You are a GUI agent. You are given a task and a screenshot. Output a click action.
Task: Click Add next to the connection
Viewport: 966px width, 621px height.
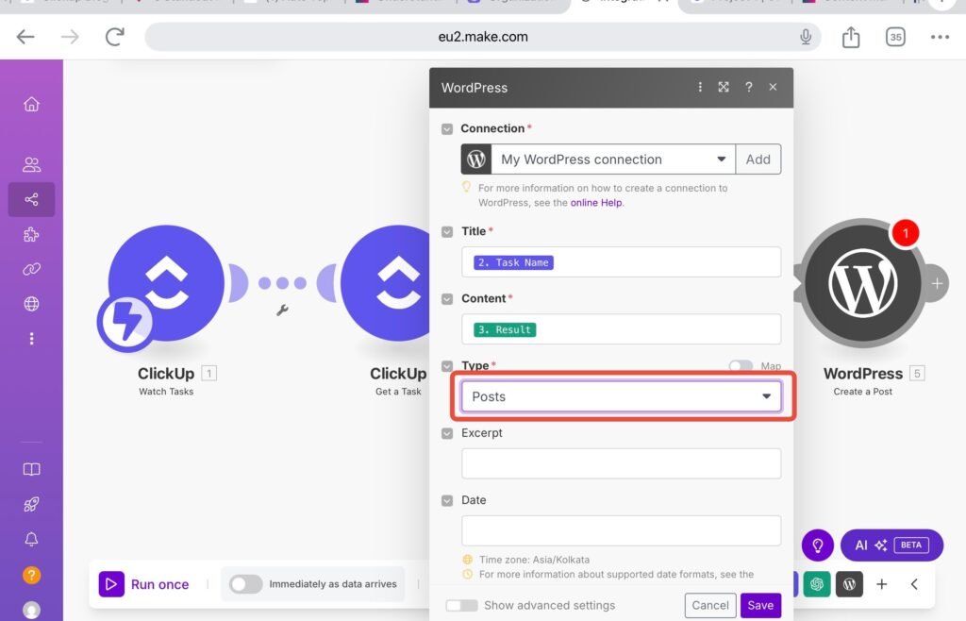click(x=758, y=159)
